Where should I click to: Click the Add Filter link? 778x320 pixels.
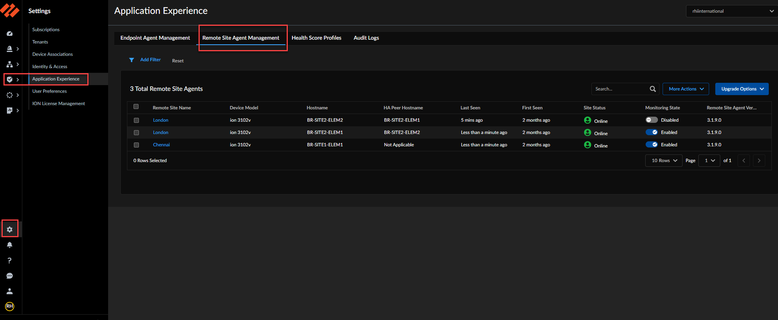click(x=150, y=60)
